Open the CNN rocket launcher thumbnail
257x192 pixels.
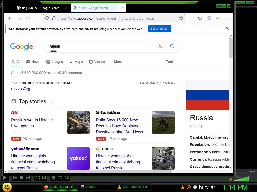click(78, 122)
